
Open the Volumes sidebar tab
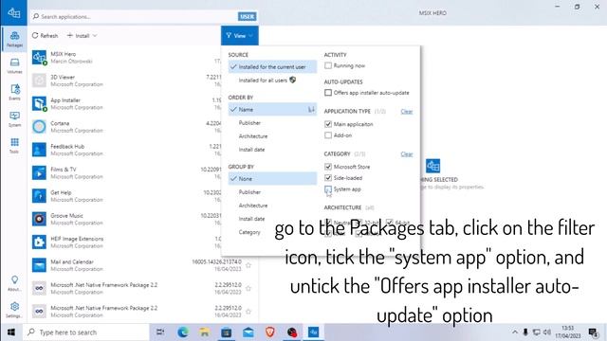point(14,65)
